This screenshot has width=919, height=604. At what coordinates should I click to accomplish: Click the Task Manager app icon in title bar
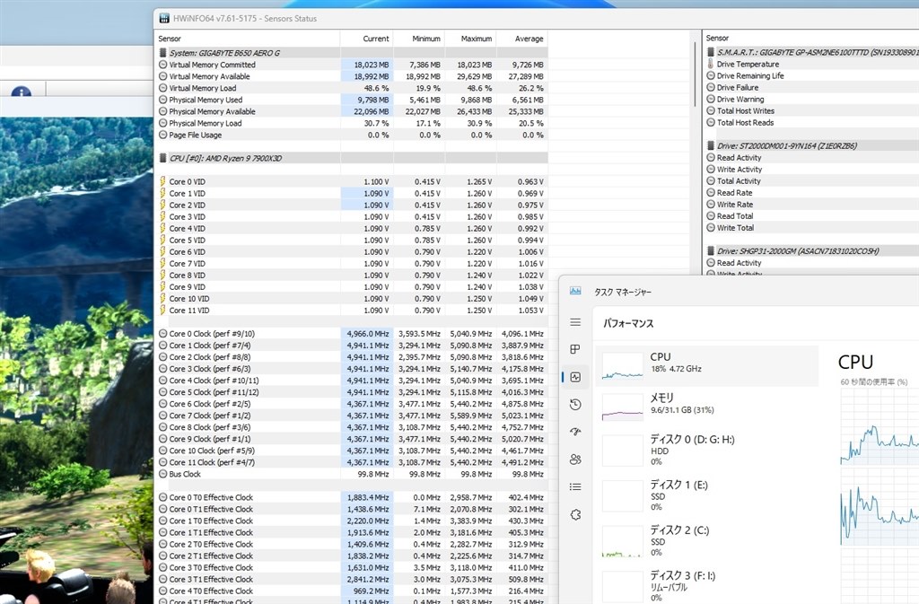pos(575,291)
